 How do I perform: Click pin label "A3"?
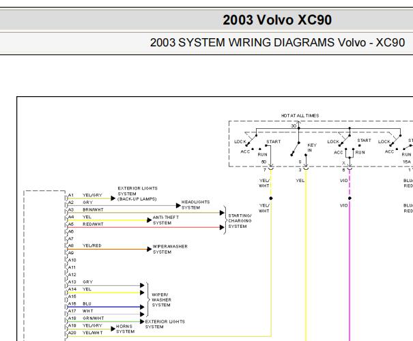pyautogui.click(x=71, y=209)
